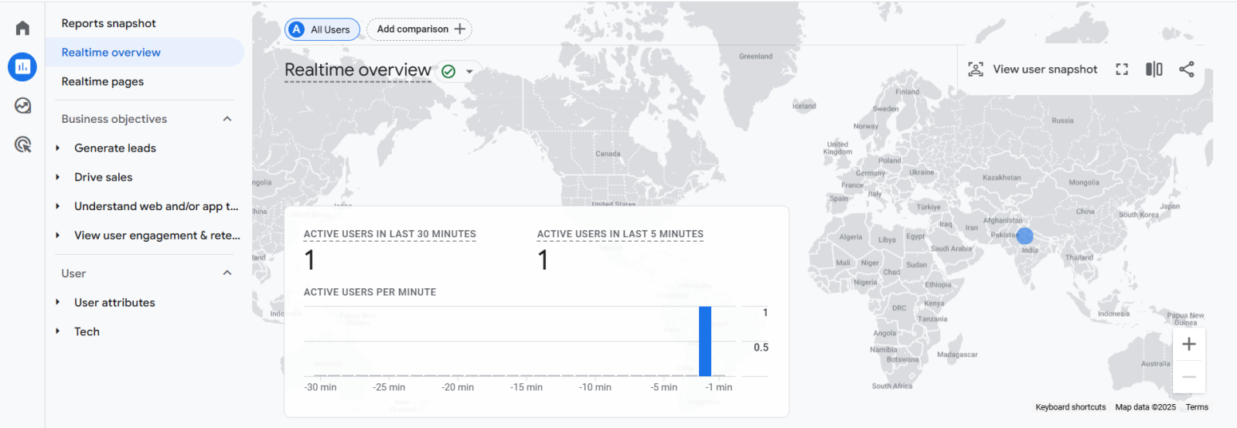Viewport: 1237px width, 428px height.
Task: Collapse the User section
Action: (x=227, y=273)
